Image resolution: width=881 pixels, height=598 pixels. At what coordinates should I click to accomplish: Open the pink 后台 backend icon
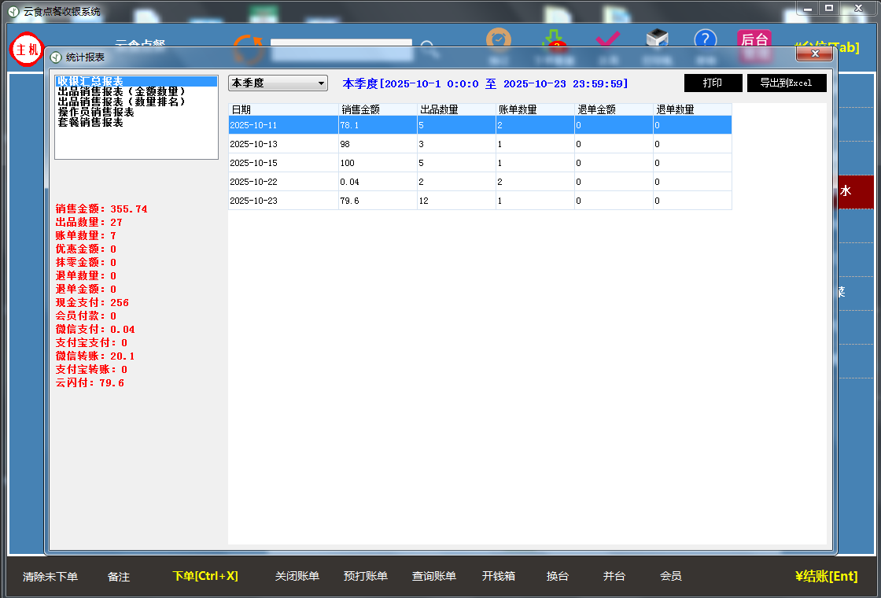coord(754,40)
